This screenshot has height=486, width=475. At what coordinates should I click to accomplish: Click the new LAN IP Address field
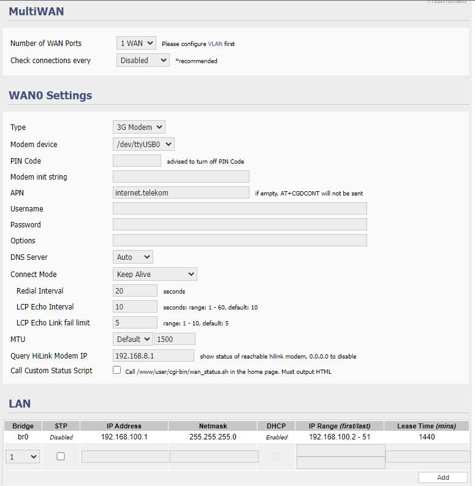pos(126,457)
